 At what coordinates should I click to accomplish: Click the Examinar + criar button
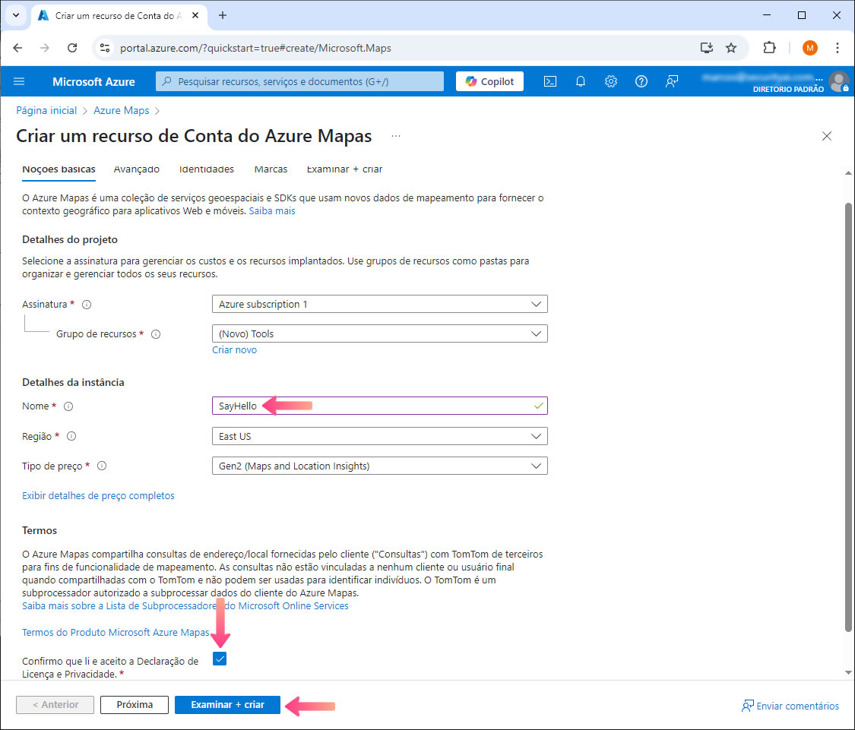pyautogui.click(x=227, y=705)
